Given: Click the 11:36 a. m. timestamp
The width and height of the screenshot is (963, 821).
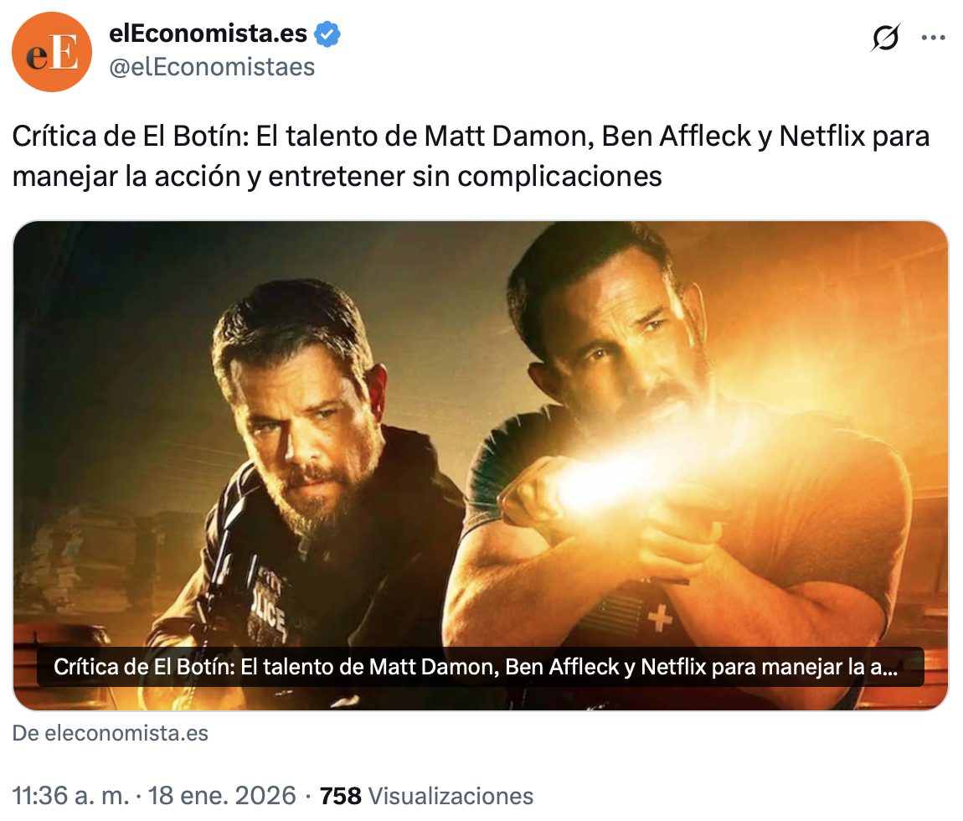Looking at the screenshot, I should [70, 796].
